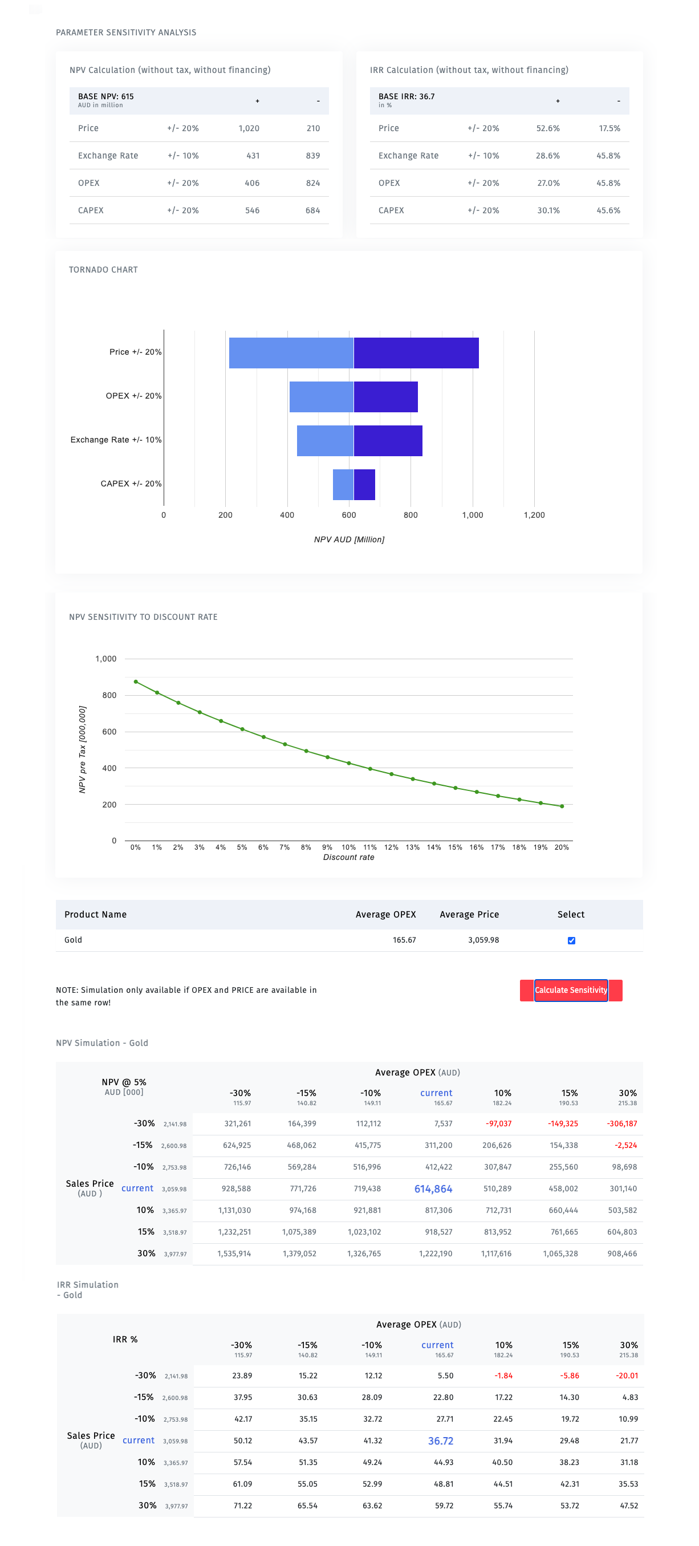
Task: Select the highlighted NPV value 614,864
Action: (433, 1189)
